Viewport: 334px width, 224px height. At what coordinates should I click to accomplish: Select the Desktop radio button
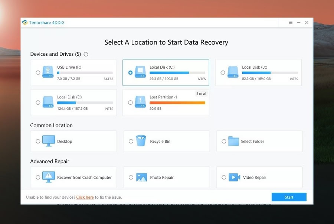tap(38, 141)
